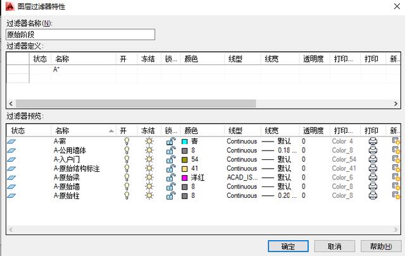This screenshot has width=405, height=256.
Task: Click the printer icon for A-原始结构标注
Action: [373, 168]
